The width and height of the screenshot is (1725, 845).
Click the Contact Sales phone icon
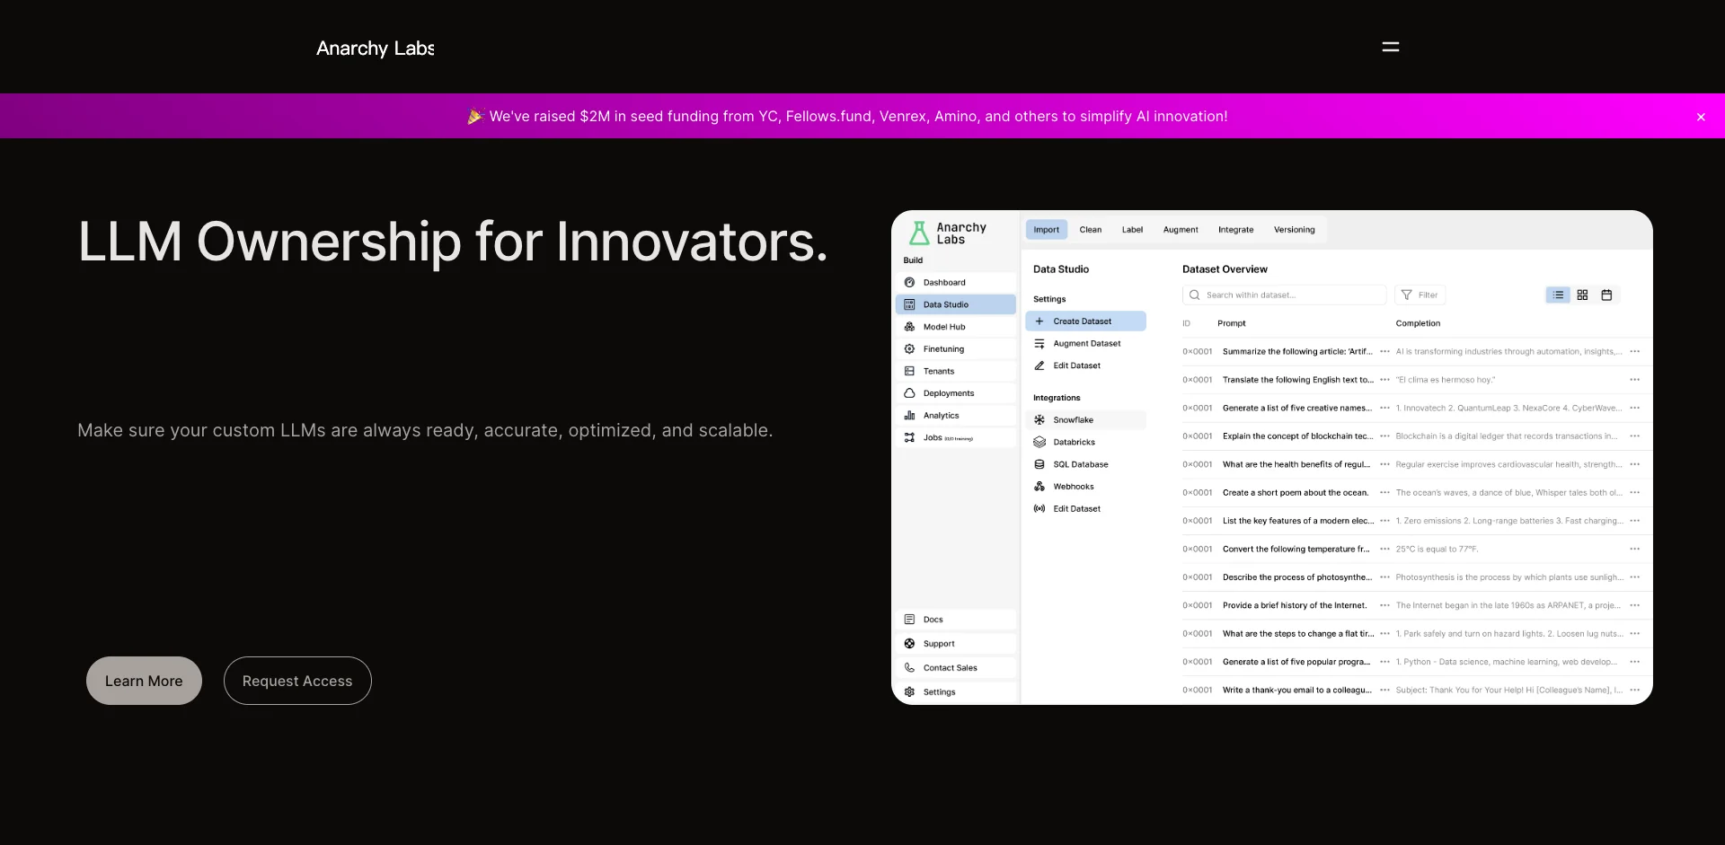909,667
